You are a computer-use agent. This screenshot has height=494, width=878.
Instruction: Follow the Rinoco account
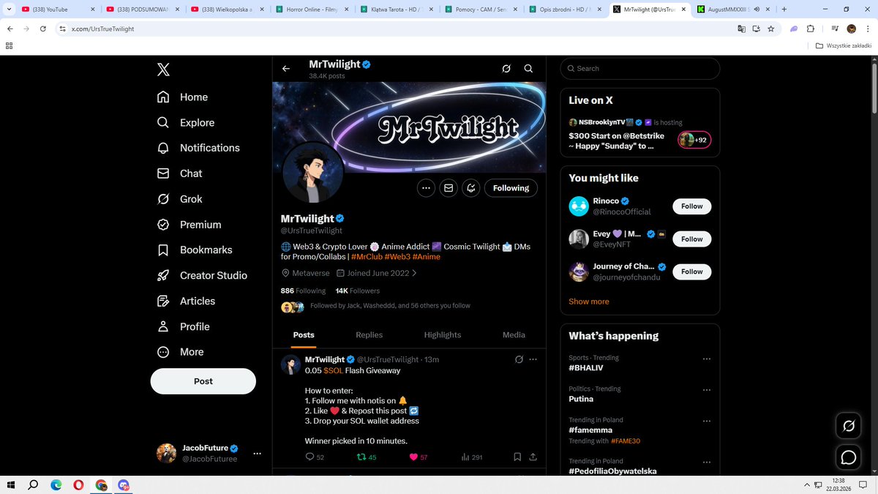point(691,206)
